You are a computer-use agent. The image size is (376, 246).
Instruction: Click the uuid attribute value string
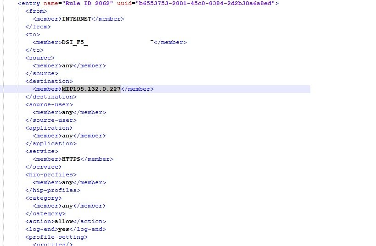pos(205,3)
